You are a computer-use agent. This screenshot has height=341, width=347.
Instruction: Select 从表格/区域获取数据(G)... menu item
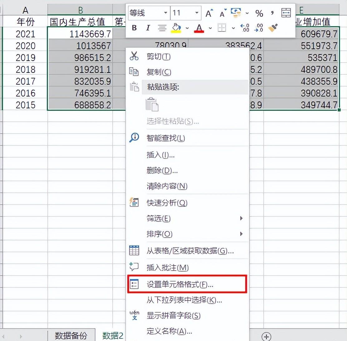(x=188, y=251)
